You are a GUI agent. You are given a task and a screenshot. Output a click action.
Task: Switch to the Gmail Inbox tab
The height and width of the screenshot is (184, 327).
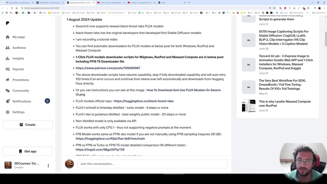19,3
